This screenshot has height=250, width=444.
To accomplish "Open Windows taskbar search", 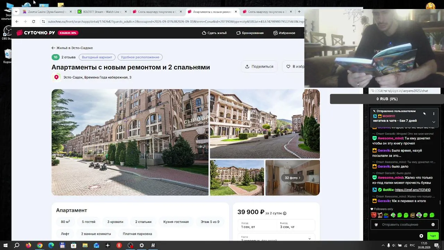I will [x=17, y=245].
